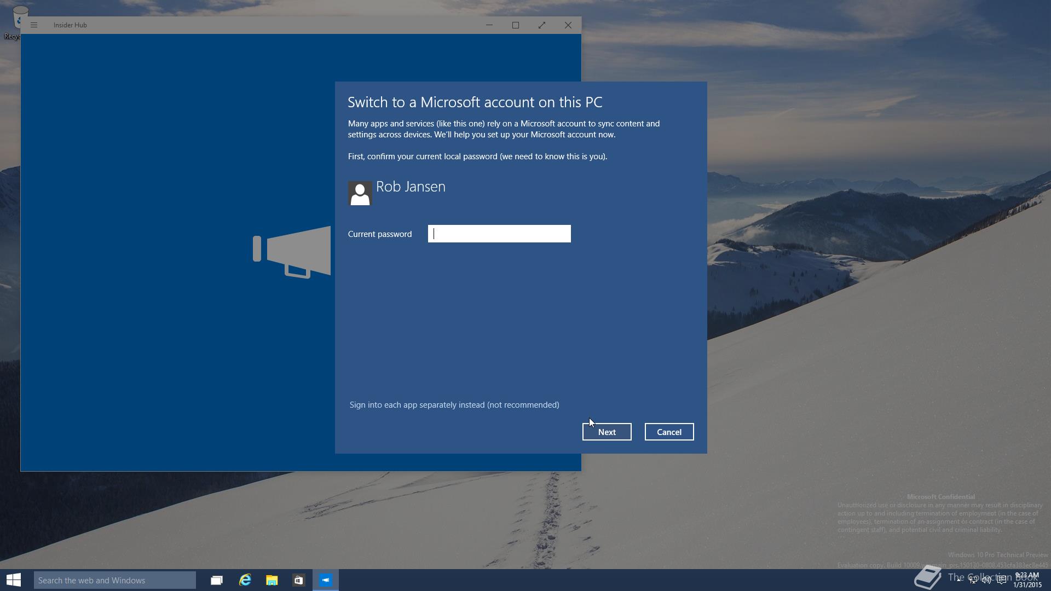Maximize the Insider Hub window

coord(516,25)
